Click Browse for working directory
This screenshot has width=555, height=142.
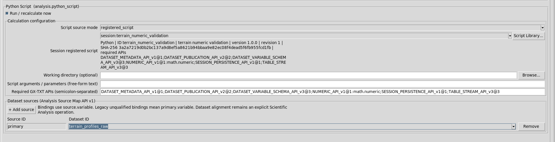click(x=531, y=75)
